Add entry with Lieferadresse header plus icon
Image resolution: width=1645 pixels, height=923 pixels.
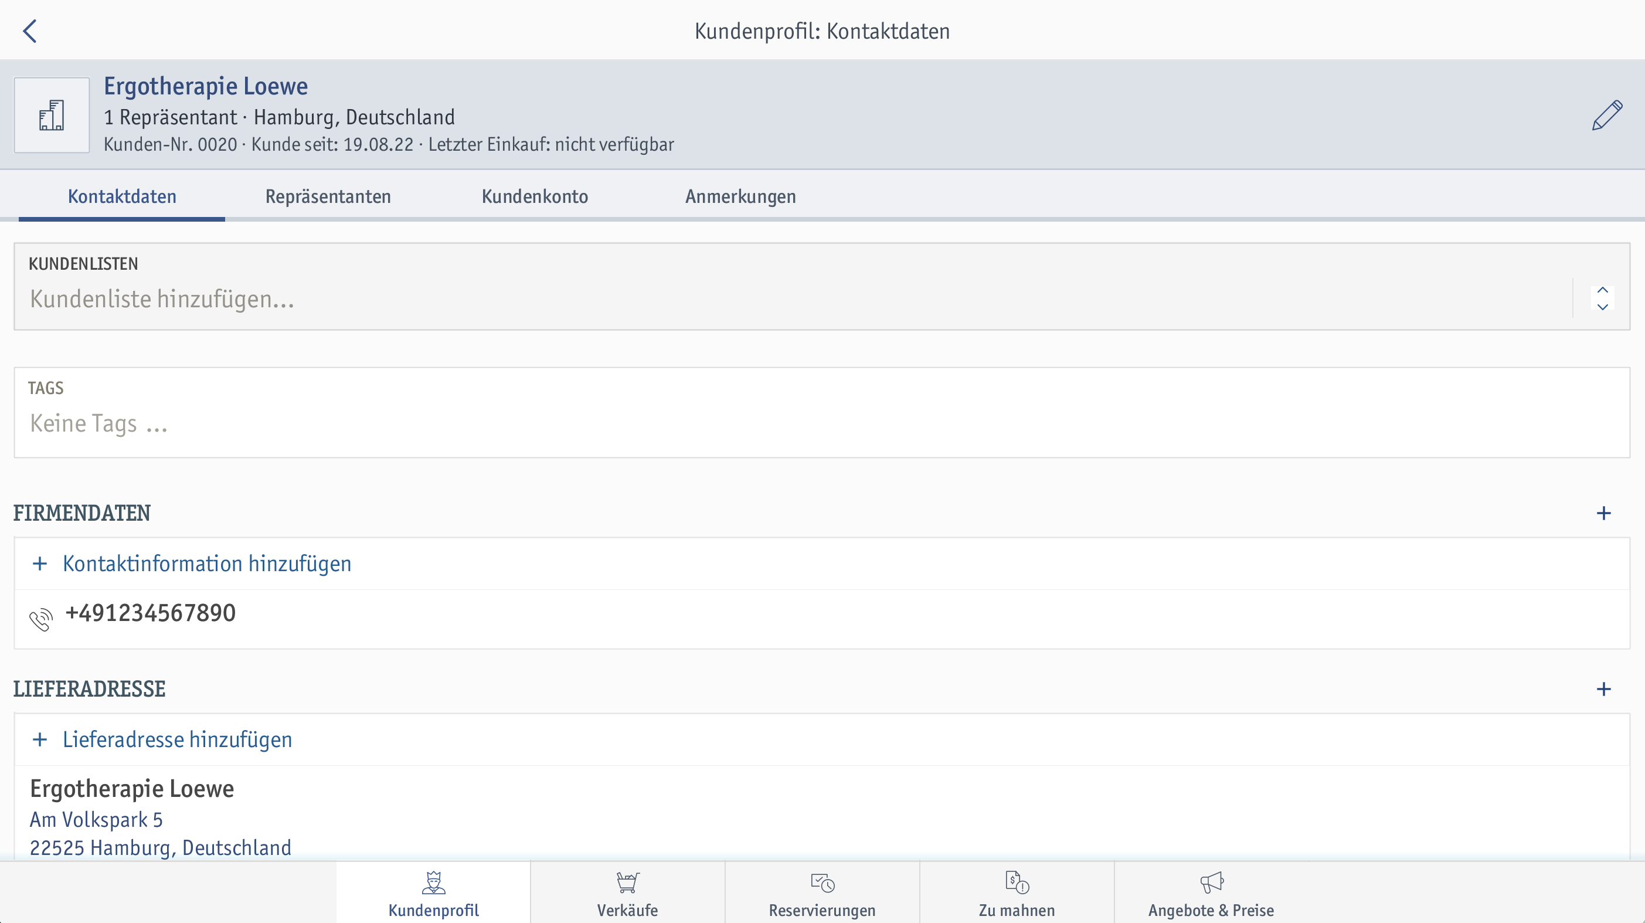(1603, 688)
